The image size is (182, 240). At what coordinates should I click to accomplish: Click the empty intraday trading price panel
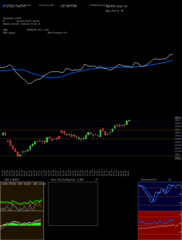[x=73, y=204]
